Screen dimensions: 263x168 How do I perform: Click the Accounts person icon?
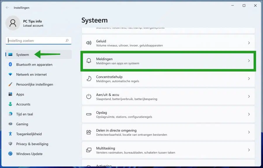pos(11,104)
